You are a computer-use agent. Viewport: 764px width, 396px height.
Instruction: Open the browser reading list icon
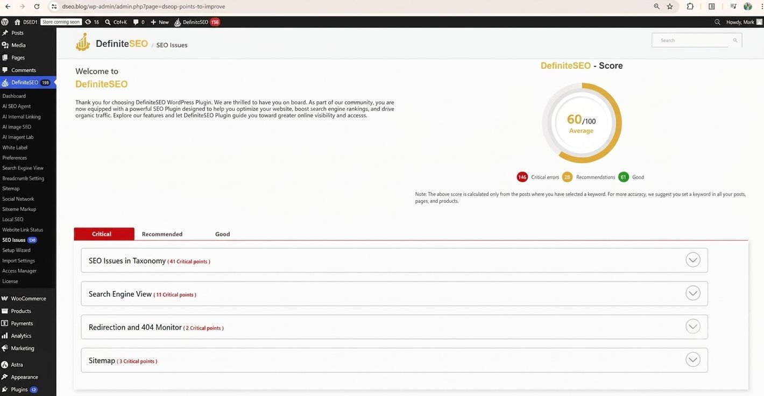(712, 6)
